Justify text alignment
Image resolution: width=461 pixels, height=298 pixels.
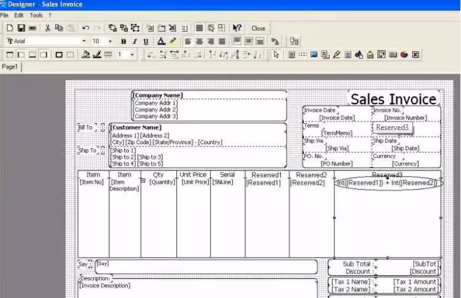pos(223,41)
